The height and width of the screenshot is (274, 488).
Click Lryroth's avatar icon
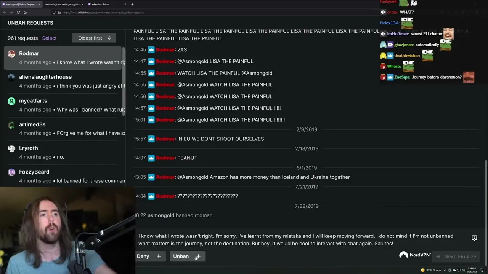[11, 148]
